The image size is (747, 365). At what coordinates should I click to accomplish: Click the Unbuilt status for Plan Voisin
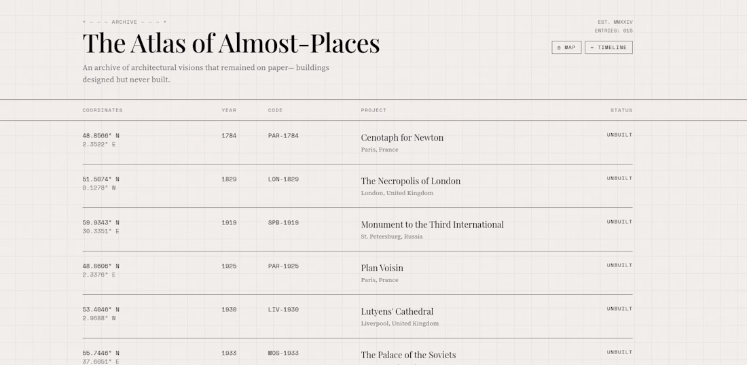[x=619, y=265]
